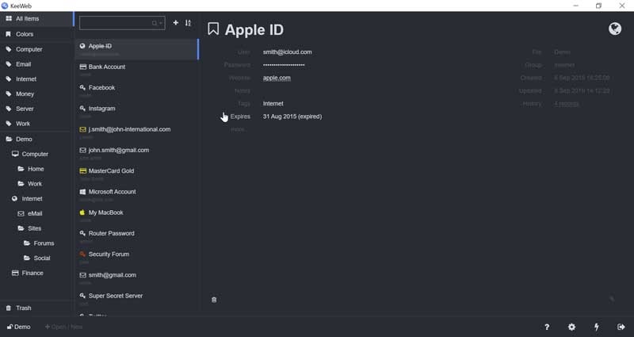
Task: Open help via the question mark icon
Action: pos(547,327)
